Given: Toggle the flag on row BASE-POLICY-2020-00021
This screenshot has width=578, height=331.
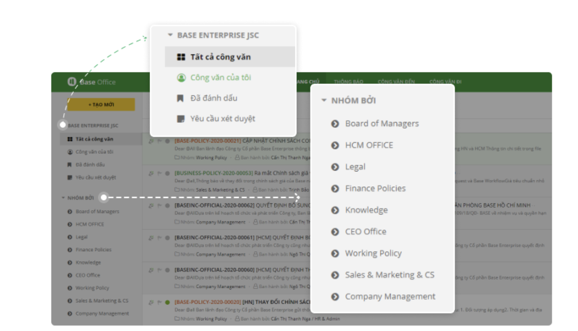Looking at the screenshot, I should coord(160,141).
